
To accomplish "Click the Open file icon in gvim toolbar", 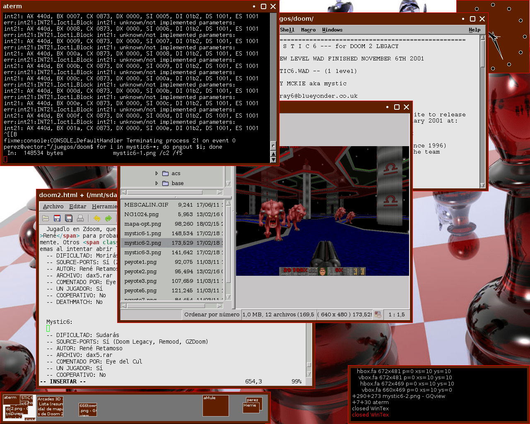I will tap(46, 218).
